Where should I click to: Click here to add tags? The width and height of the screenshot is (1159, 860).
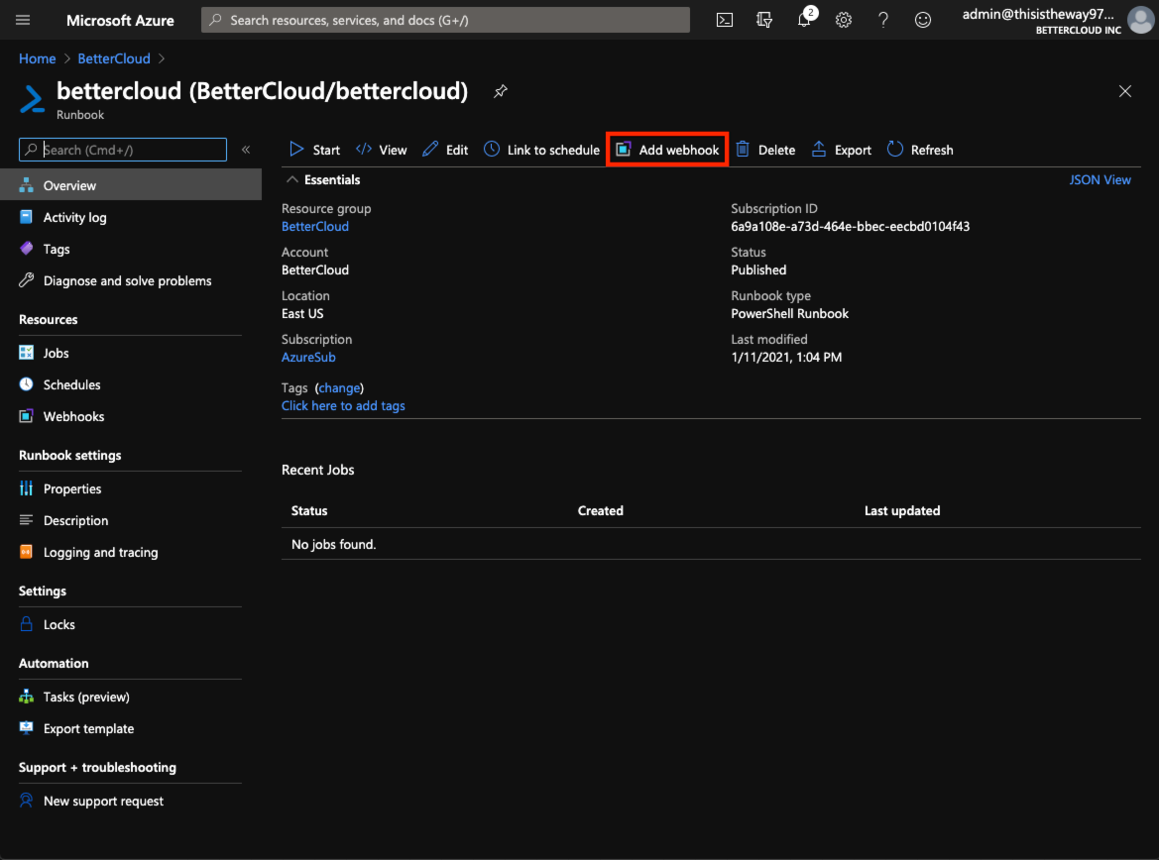pos(343,405)
